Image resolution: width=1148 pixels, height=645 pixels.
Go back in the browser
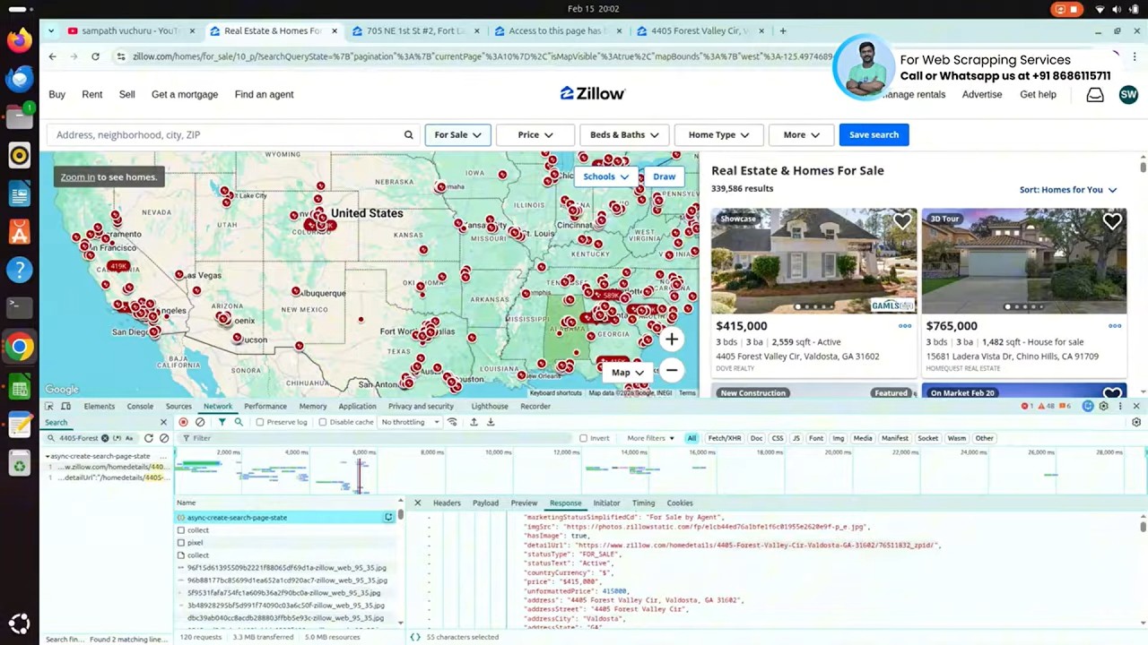point(52,56)
